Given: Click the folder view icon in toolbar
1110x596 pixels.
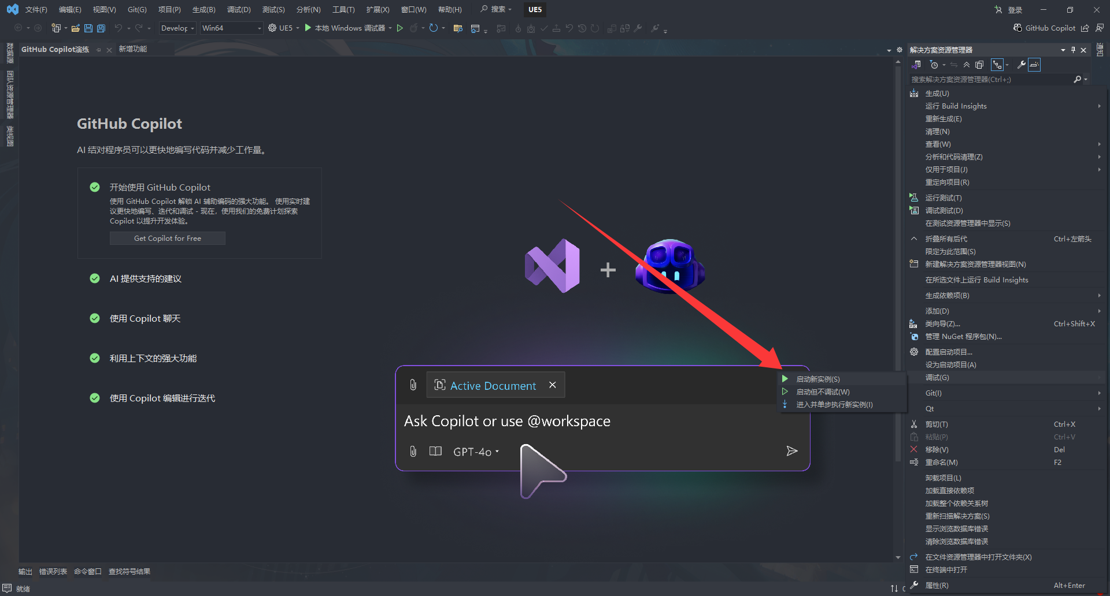Looking at the screenshot, I should (x=458, y=28).
